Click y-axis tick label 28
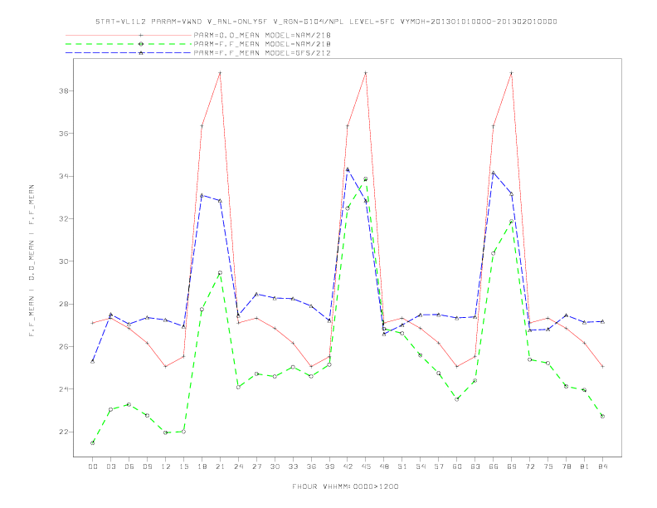Screen dimensions: 657x508 (x=64, y=304)
